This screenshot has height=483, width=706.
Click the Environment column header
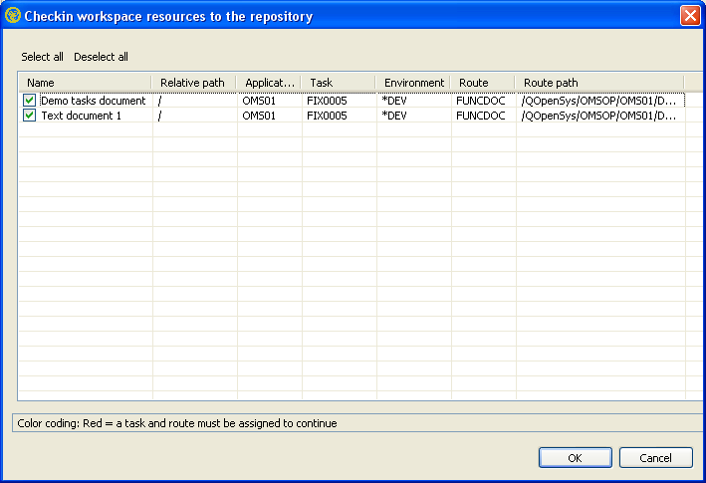413,83
